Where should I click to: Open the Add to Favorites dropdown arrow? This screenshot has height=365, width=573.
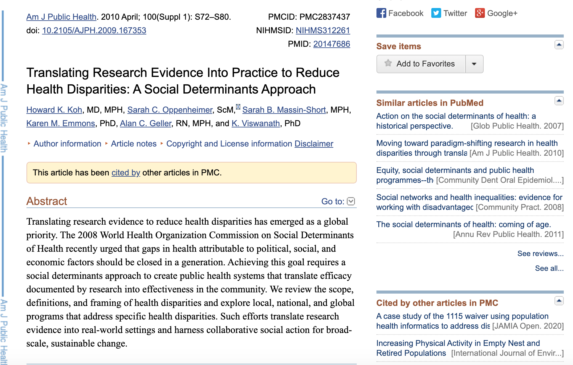pyautogui.click(x=474, y=64)
